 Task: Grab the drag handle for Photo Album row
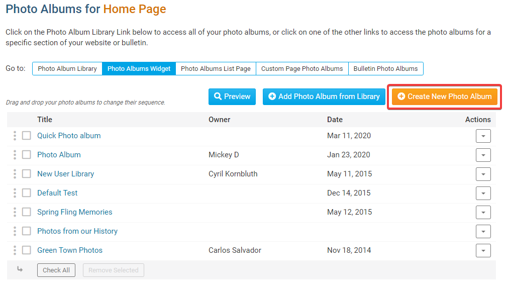(x=15, y=155)
